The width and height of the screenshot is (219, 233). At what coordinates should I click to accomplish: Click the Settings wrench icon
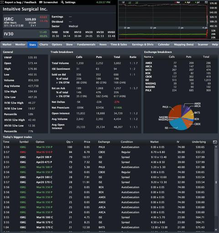pos(63,2)
